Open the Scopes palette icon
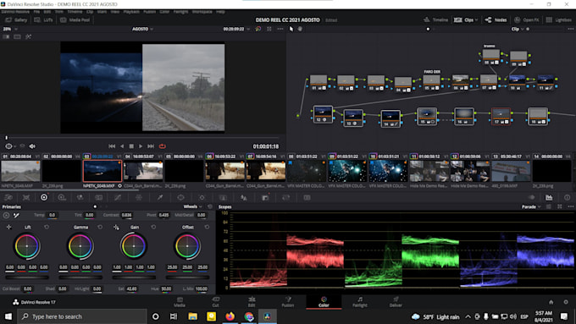Image resolution: width=576 pixels, height=324 pixels. (x=549, y=197)
